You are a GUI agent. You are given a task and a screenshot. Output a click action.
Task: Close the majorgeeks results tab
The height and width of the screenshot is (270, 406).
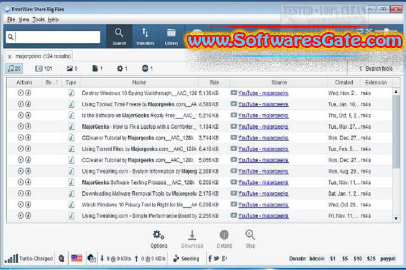pyautogui.click(x=10, y=56)
